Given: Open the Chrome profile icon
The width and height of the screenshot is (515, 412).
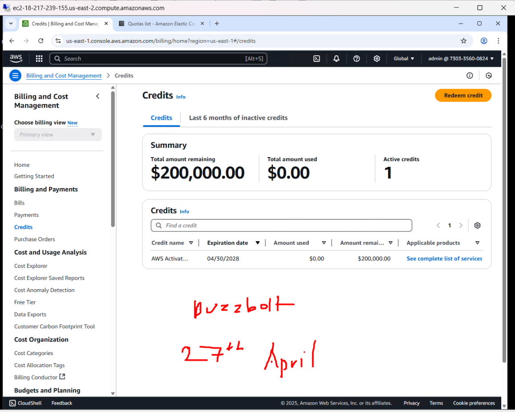Looking at the screenshot, I should (484, 41).
